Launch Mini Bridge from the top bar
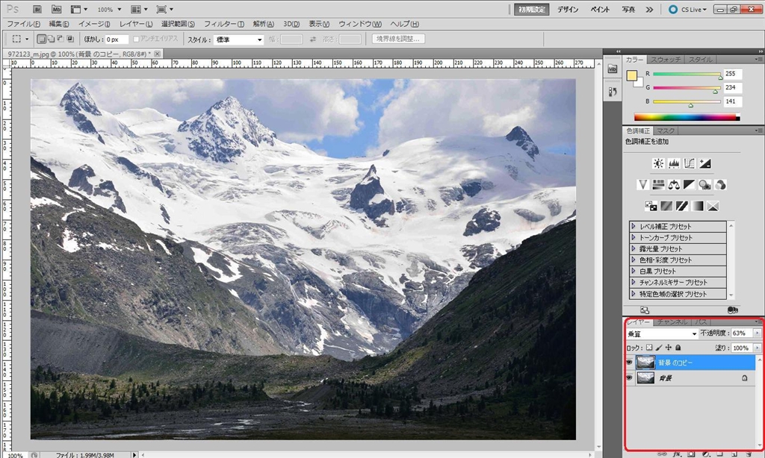The image size is (765, 458). 57,9
